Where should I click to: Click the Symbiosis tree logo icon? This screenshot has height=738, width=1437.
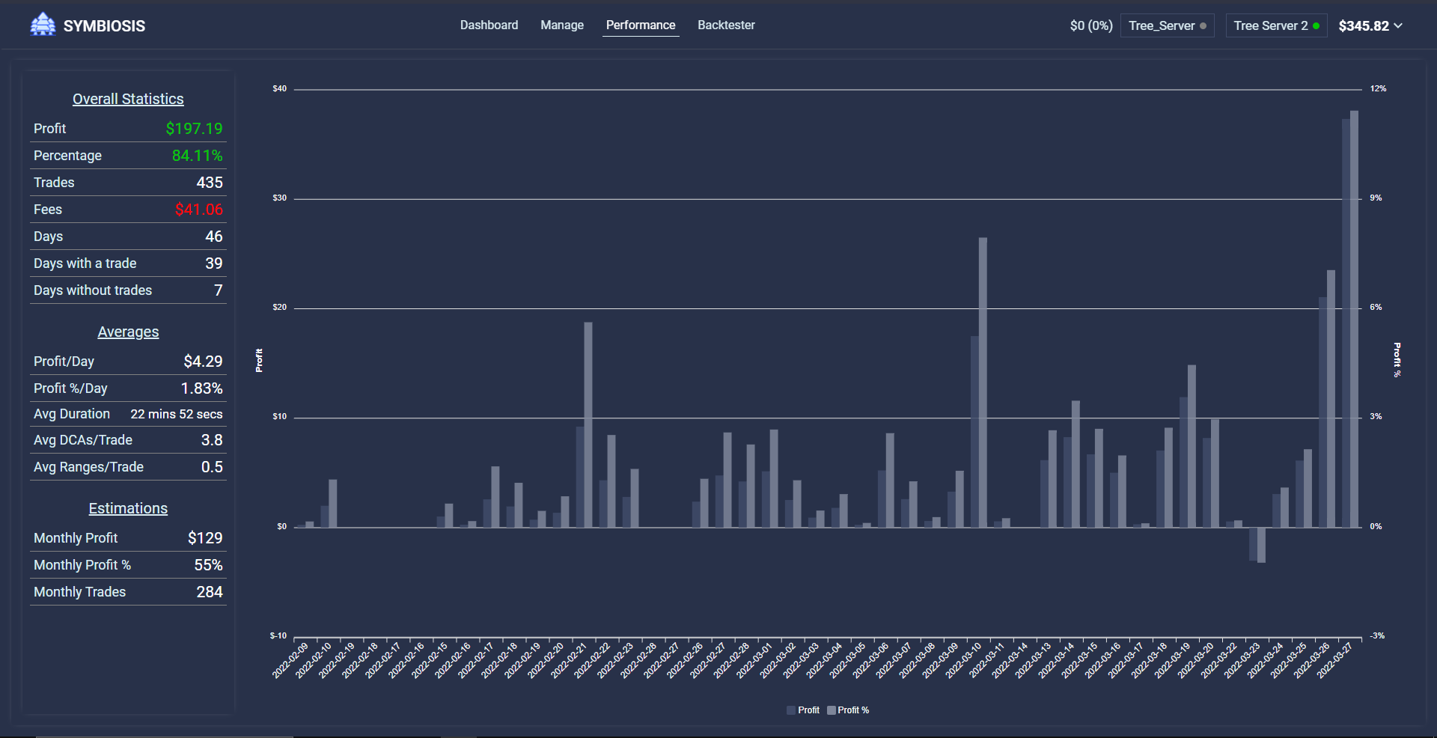[x=43, y=23]
